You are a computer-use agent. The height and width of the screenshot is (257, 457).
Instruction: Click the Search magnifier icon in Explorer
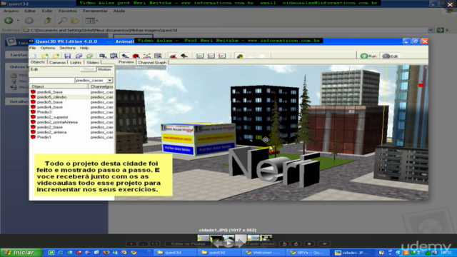[x=62, y=21]
